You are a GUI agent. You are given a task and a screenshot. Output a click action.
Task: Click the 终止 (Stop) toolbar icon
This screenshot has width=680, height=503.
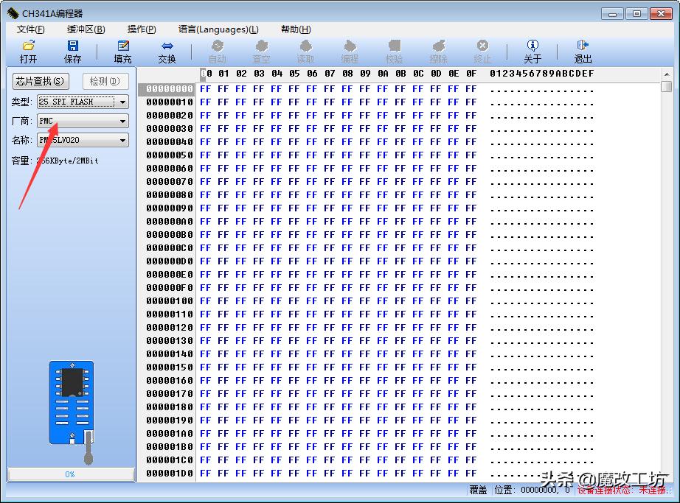(482, 46)
